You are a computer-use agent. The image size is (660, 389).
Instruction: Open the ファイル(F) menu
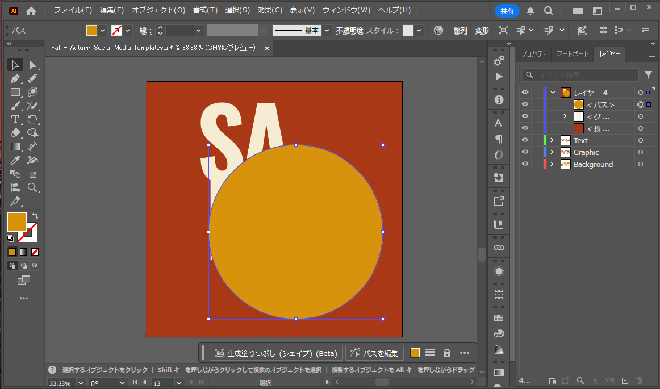pyautogui.click(x=73, y=10)
